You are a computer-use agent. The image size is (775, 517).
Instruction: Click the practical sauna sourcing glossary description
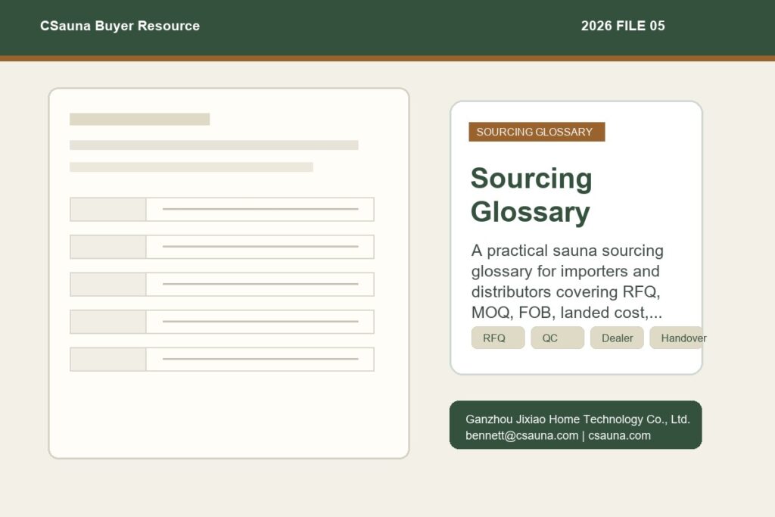568,282
